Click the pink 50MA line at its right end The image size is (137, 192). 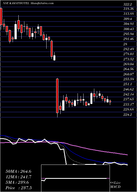[x=127, y=155]
